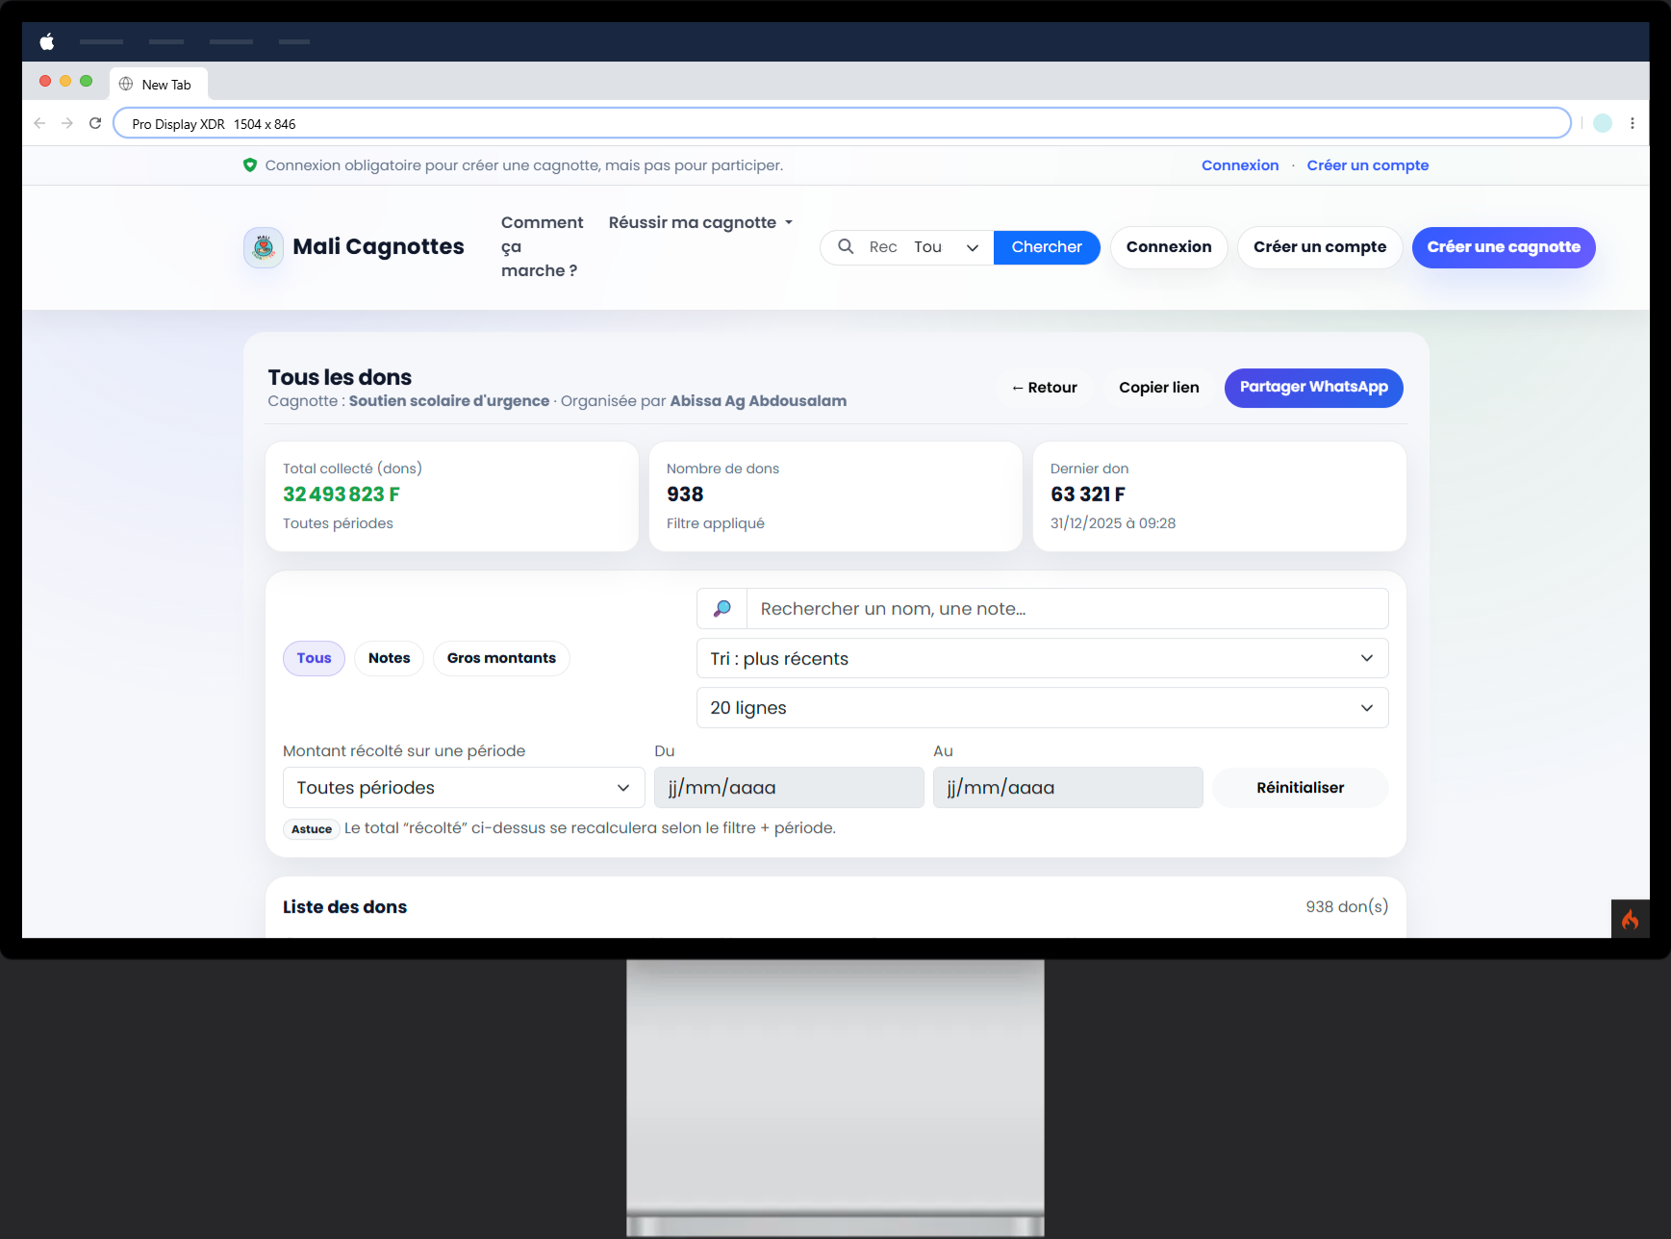Select the Tous filter pill
Screen dimensions: 1671x1239
point(314,658)
